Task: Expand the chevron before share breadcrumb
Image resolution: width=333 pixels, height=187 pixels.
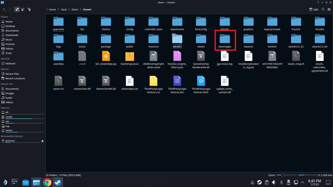Action: (x=69, y=9)
